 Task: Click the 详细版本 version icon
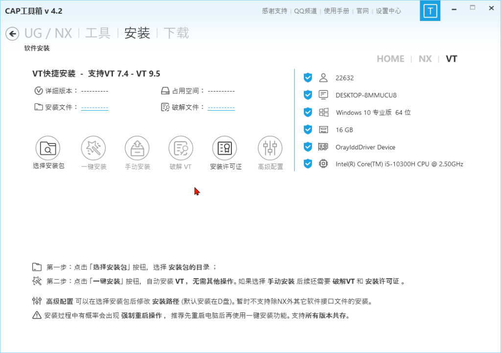click(x=38, y=91)
